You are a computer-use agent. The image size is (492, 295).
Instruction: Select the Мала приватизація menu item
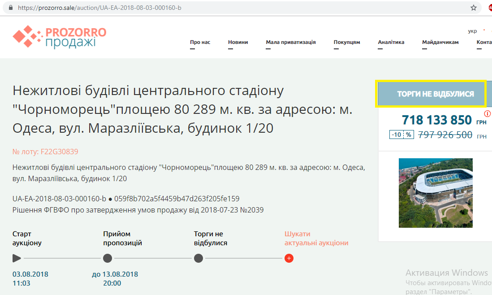[x=291, y=42]
